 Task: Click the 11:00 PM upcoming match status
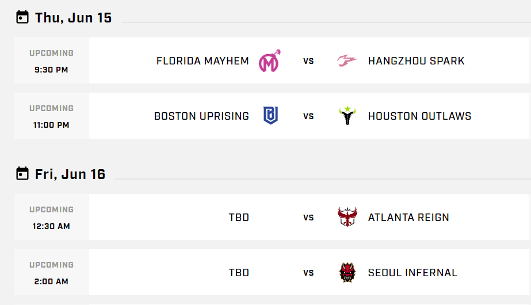coord(52,116)
